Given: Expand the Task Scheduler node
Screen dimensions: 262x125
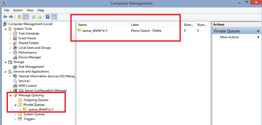Looking at the screenshot, I should pos(11,34).
